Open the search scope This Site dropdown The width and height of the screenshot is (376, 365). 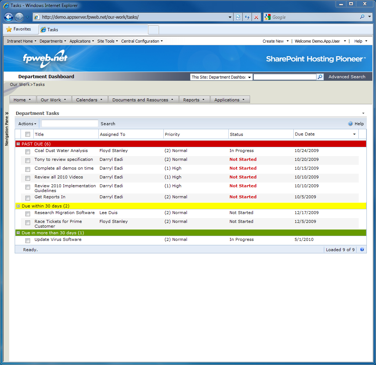221,77
